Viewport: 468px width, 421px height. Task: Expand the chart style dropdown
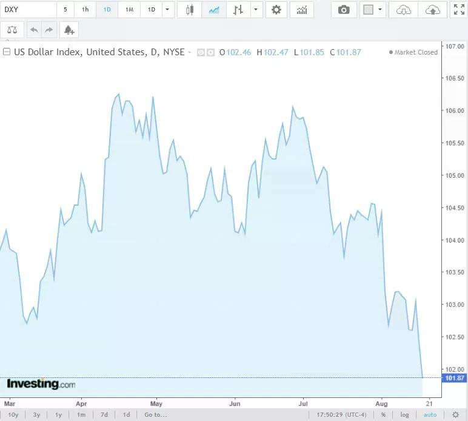[x=256, y=10]
